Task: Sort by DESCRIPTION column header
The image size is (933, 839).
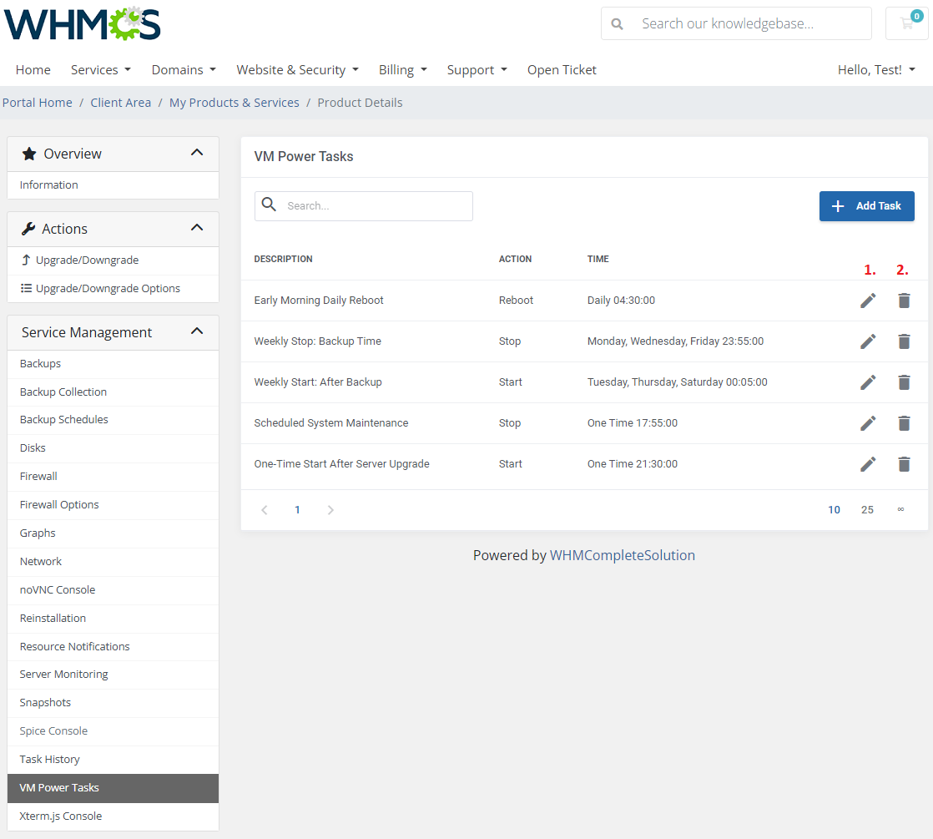Action: [x=283, y=259]
